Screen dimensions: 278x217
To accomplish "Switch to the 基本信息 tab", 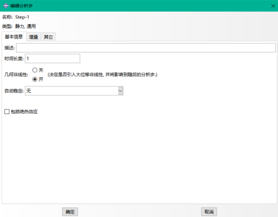I will pos(14,37).
